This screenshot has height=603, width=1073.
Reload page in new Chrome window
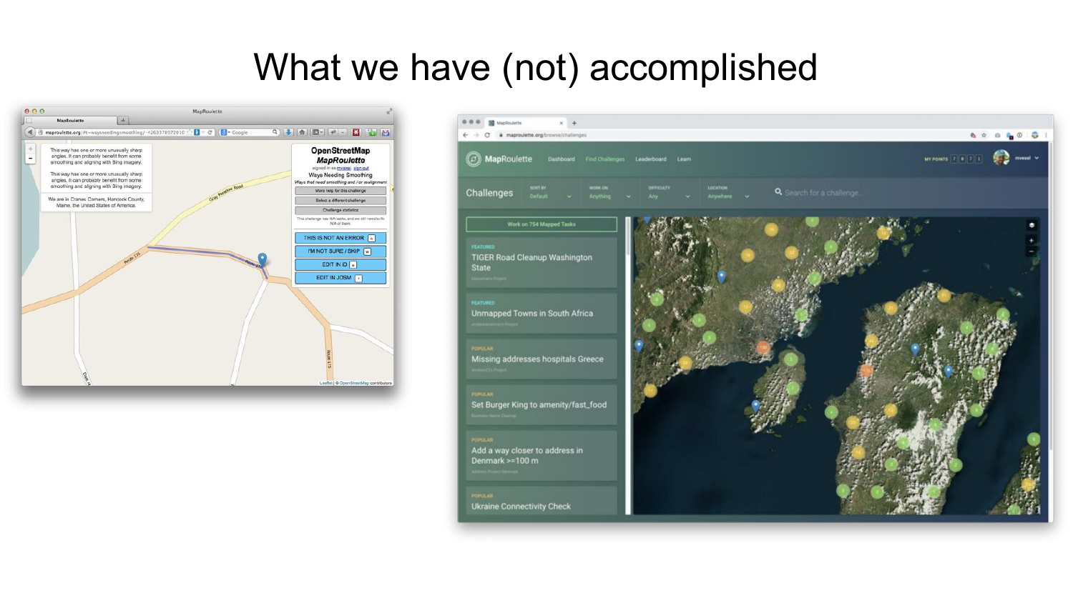tap(488, 135)
